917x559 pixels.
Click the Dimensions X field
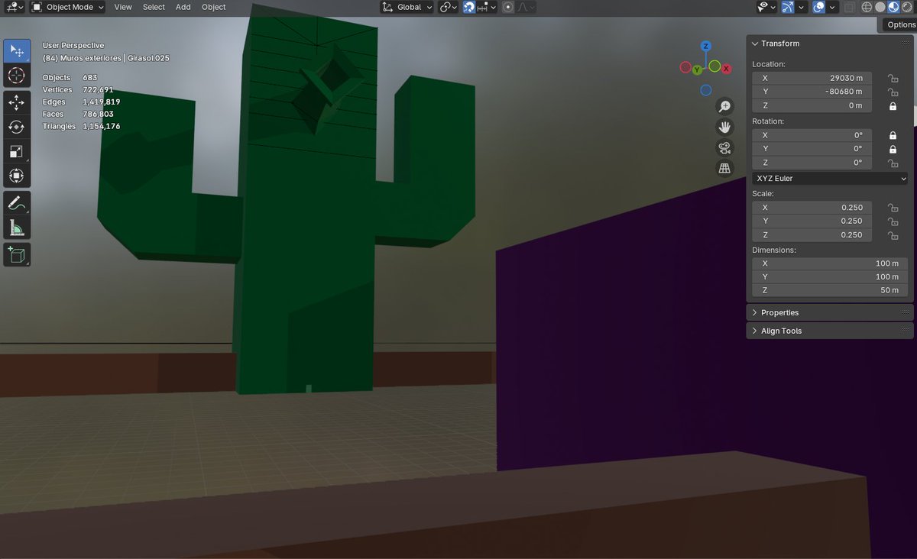[x=830, y=263]
